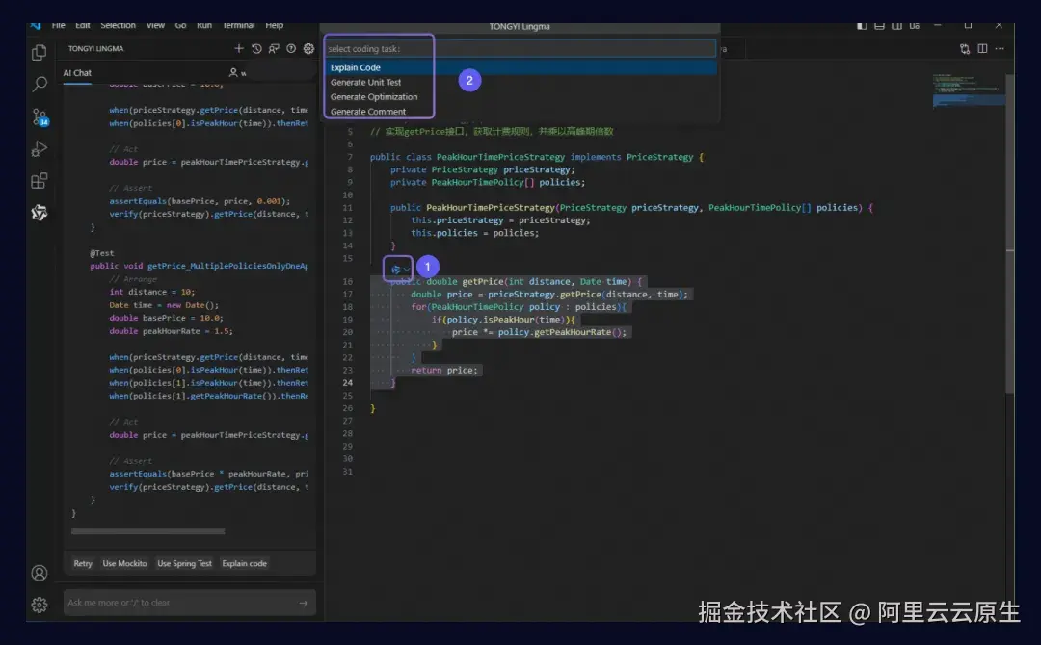Click line number 24 in gutter
The image size is (1041, 645).
[x=347, y=383]
